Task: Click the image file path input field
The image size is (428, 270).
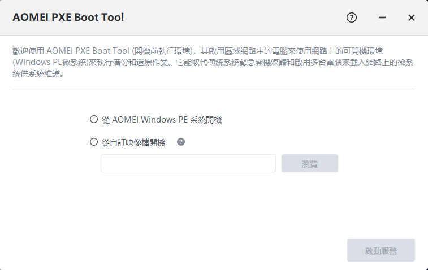Action: 188,163
